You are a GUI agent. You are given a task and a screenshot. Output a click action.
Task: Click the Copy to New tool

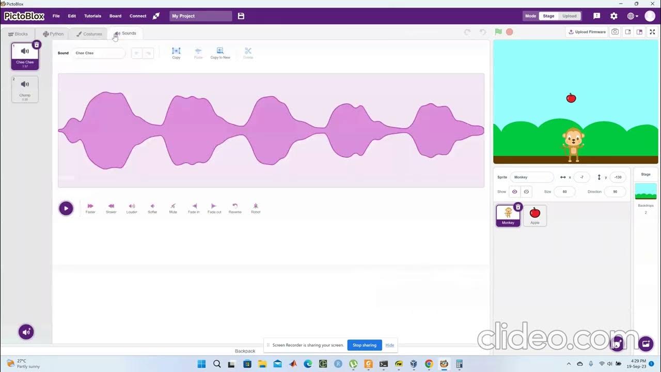point(220,53)
